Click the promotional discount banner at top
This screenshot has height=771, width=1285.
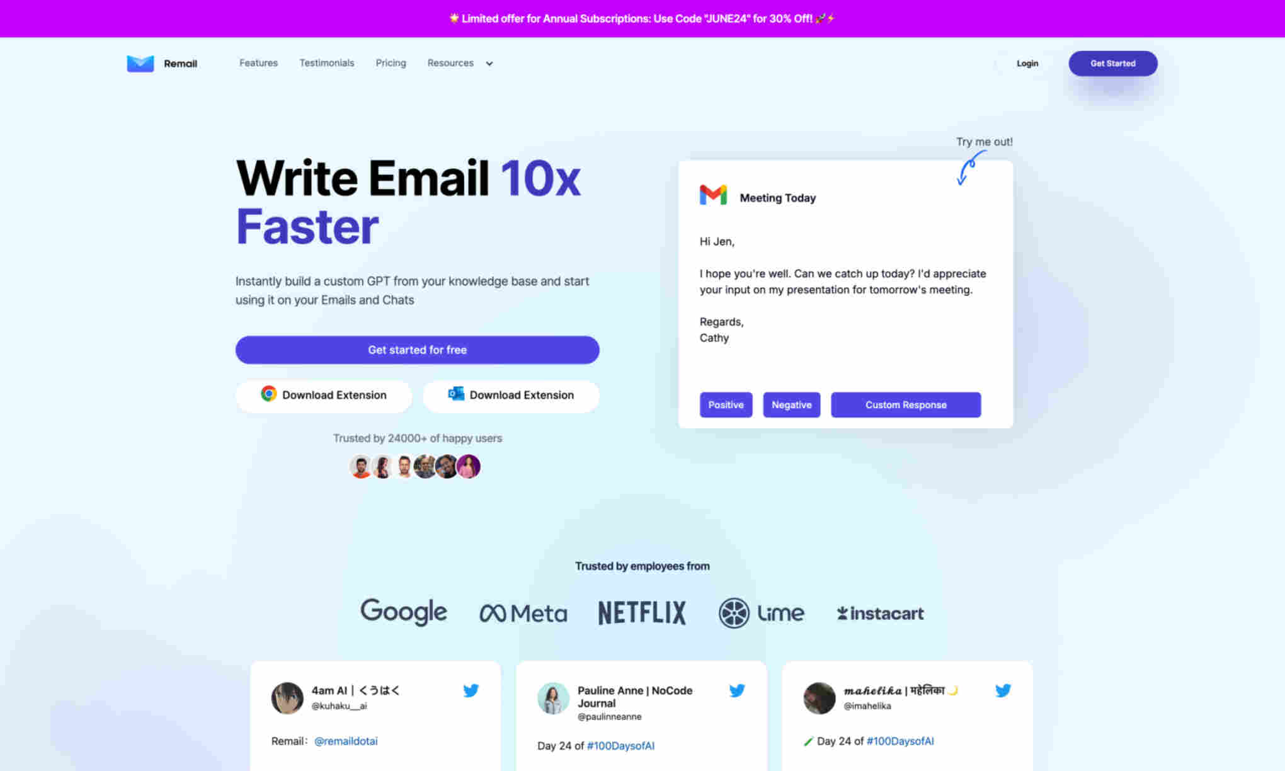(x=642, y=18)
